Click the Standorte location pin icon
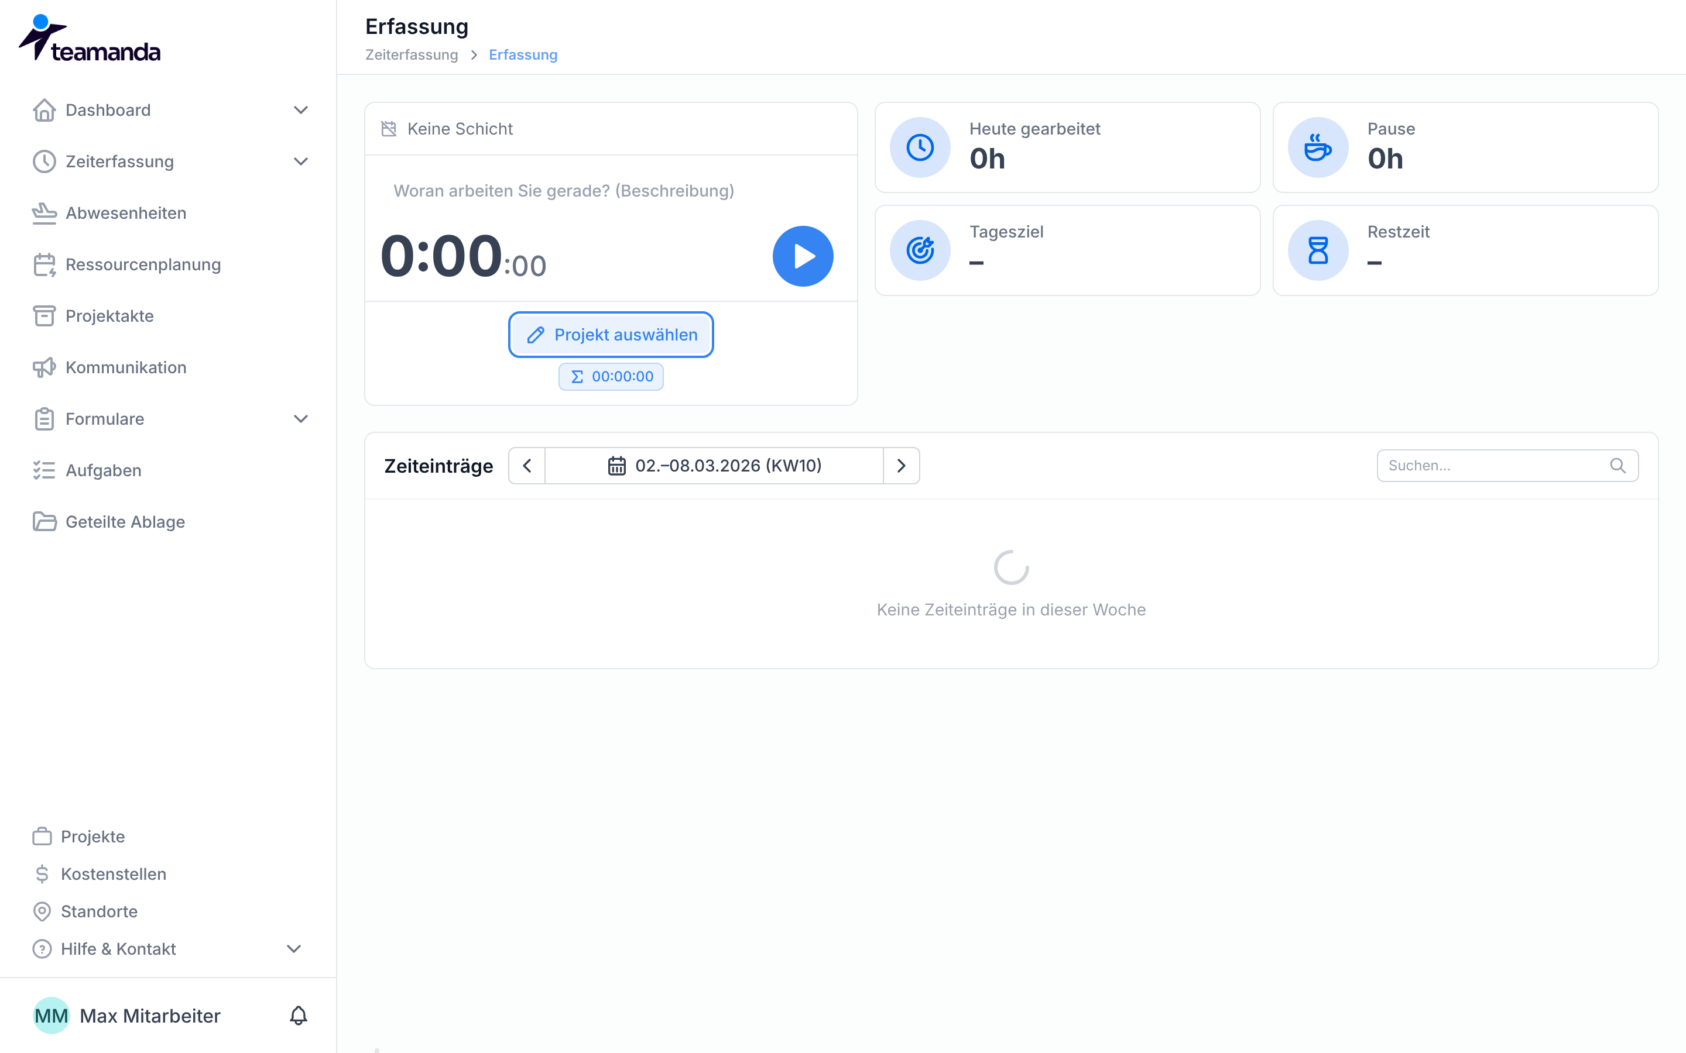1686x1053 pixels. point(42,911)
